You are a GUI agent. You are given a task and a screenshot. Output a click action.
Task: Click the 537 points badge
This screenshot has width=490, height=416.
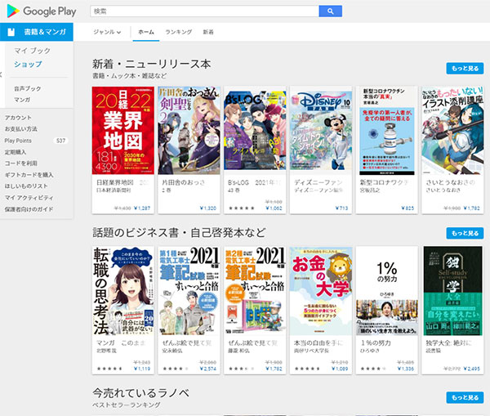(61, 141)
